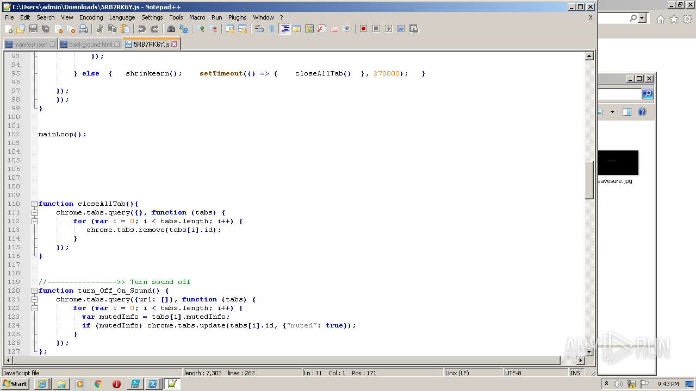Screen dimensions: 696x391
Task: Click the Zoom In toolbar icon
Action: [201, 29]
